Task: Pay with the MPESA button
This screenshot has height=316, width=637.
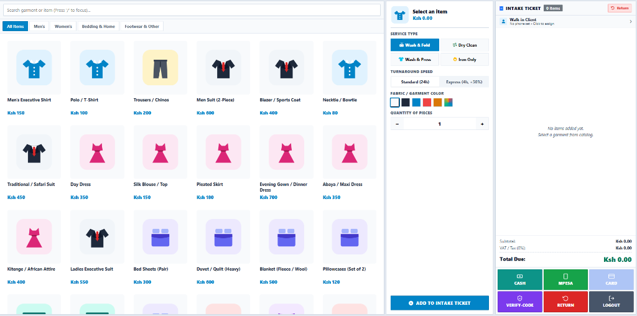Action: click(565, 279)
